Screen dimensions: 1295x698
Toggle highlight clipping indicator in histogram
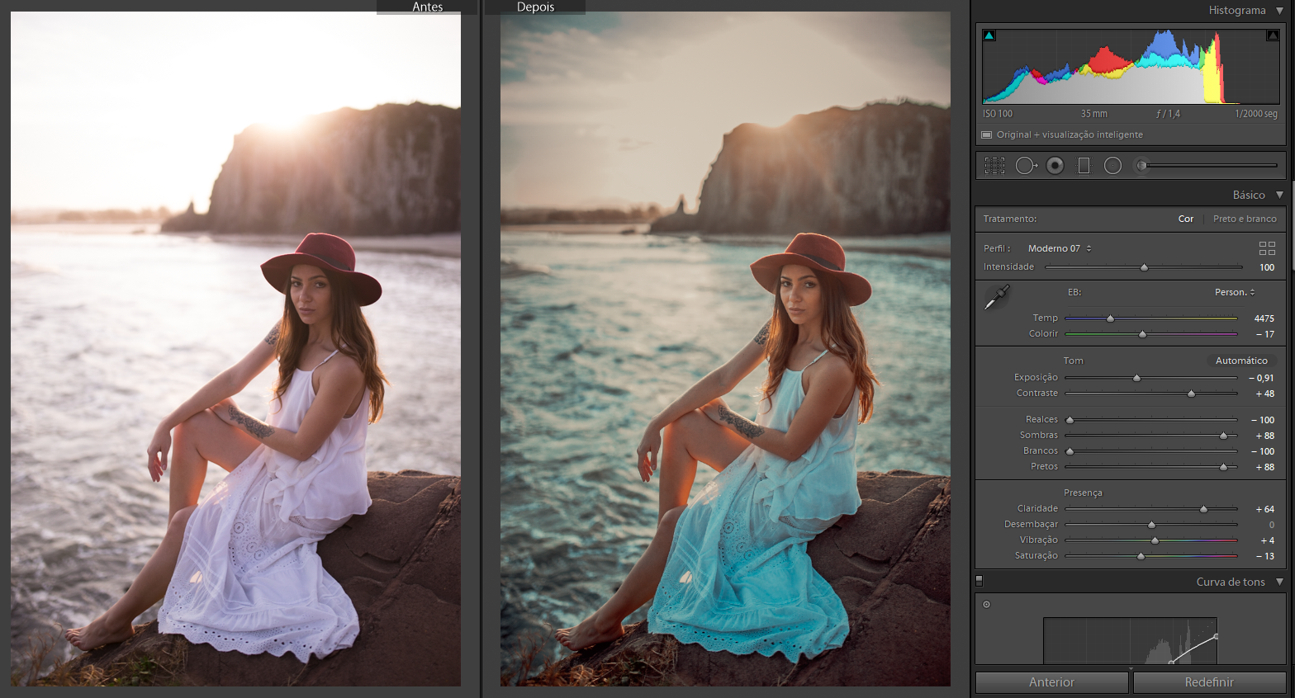pyautogui.click(x=1273, y=35)
